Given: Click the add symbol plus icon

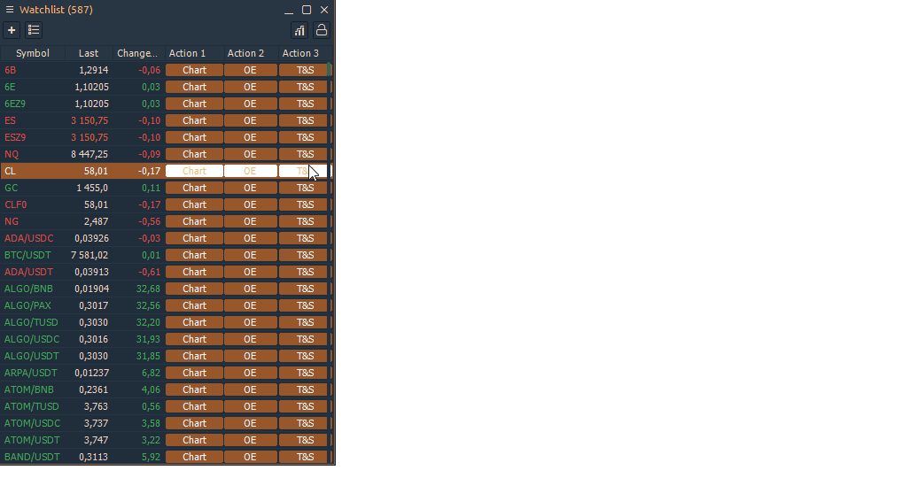Looking at the screenshot, I should pos(12,30).
